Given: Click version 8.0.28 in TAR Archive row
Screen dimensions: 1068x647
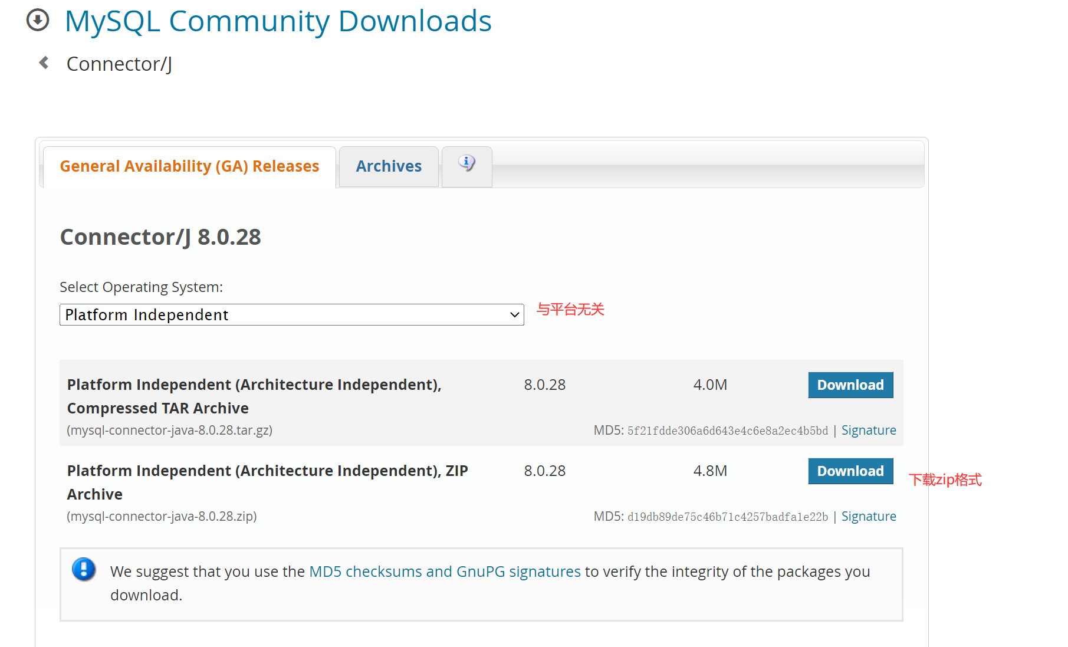Looking at the screenshot, I should click(x=544, y=385).
